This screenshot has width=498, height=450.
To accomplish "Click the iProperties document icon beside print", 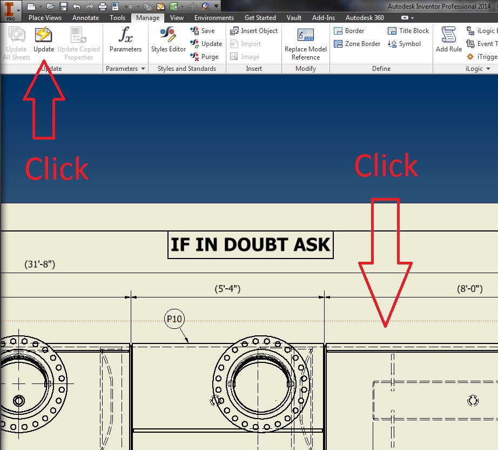I will (x=115, y=6).
